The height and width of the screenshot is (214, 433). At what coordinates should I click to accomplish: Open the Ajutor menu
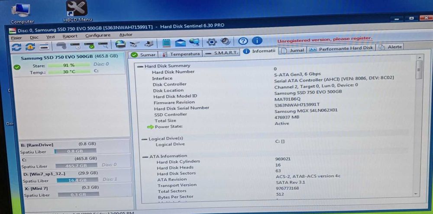tap(126, 35)
